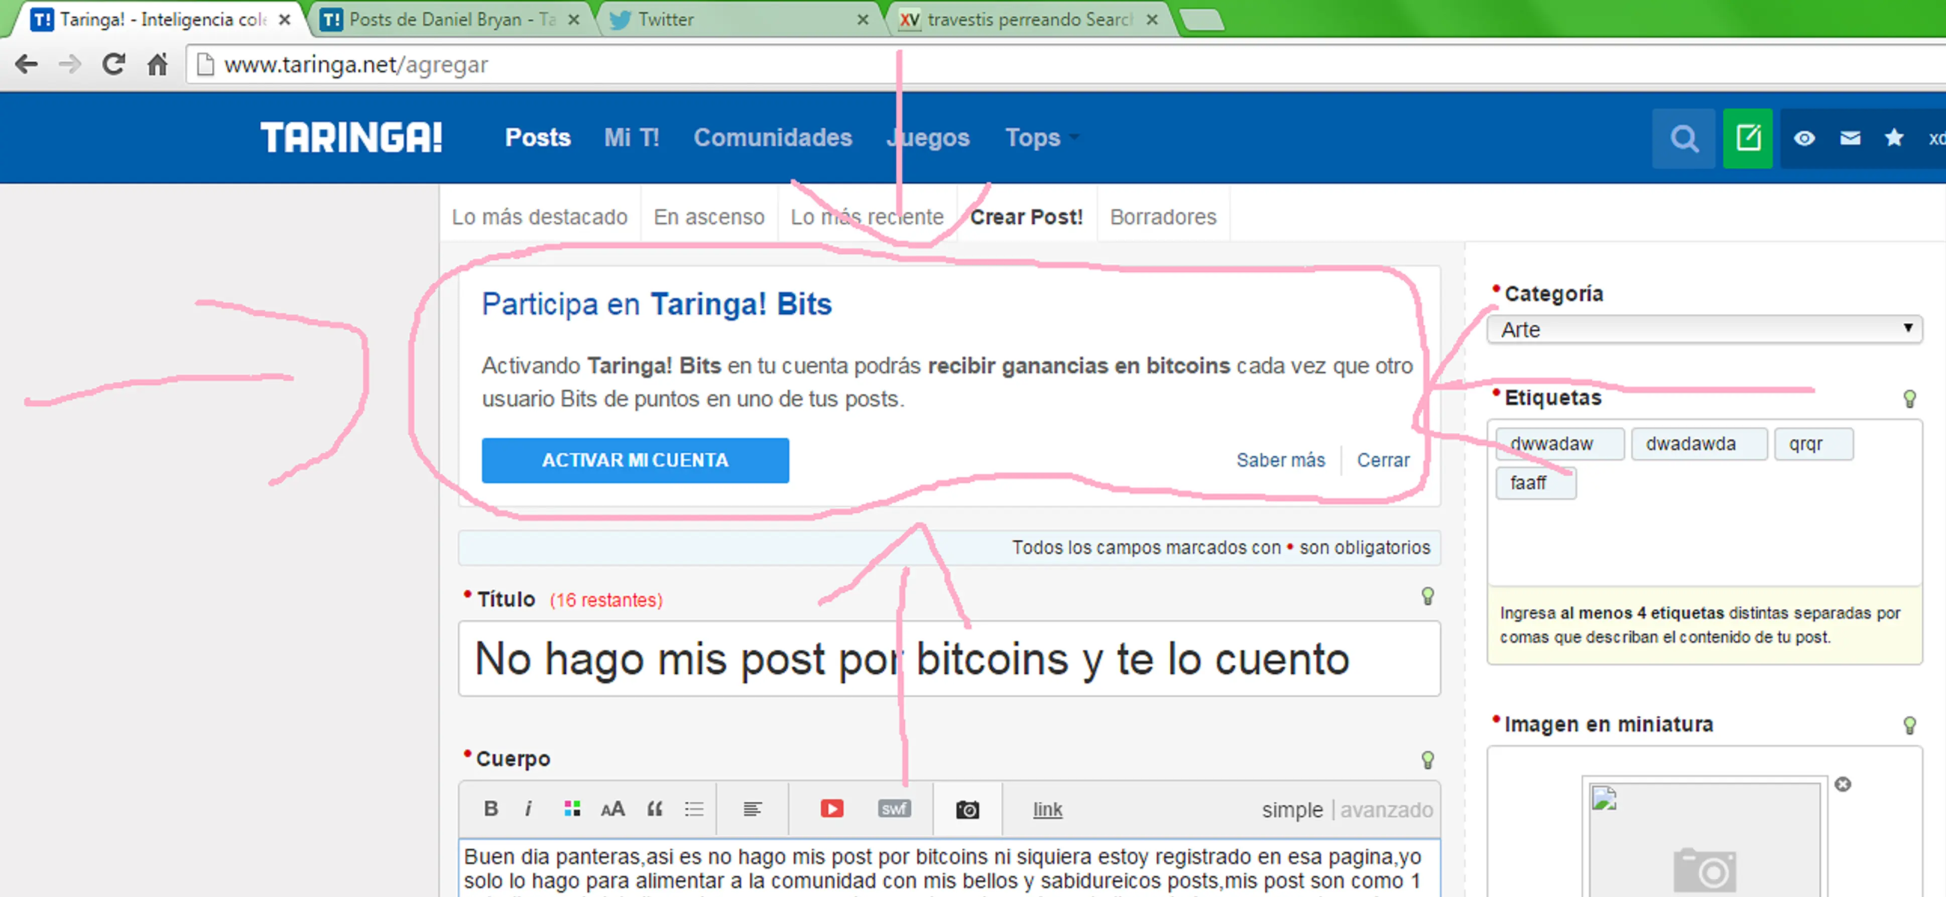The width and height of the screenshot is (1946, 897).
Task: Click the Taringa! logo
Action: pos(351,137)
